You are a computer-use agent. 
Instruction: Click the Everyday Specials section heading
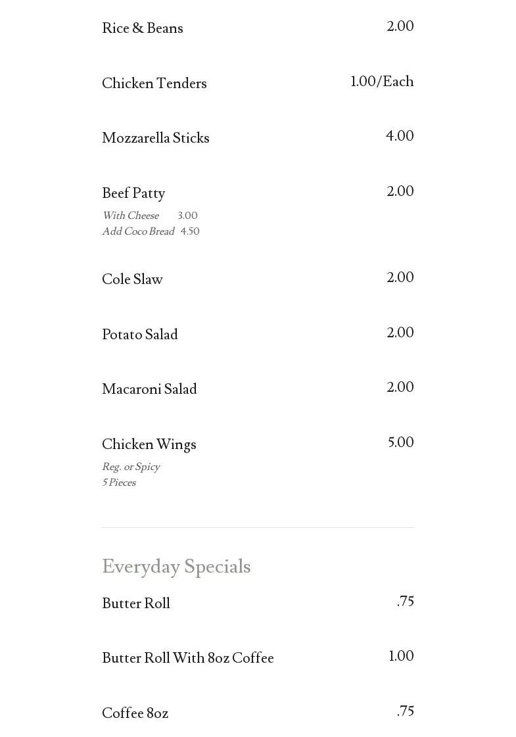click(x=176, y=567)
